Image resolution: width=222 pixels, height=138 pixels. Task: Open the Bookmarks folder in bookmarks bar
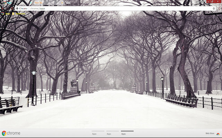coord(19,14)
